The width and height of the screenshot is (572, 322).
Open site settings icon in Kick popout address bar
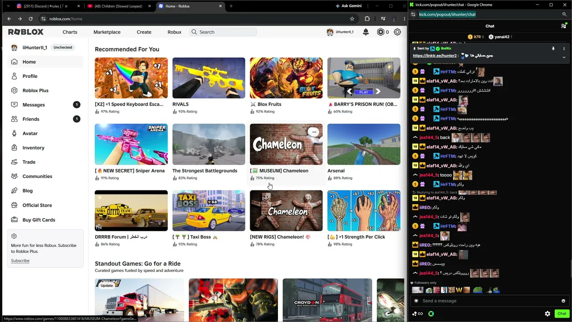tap(413, 14)
